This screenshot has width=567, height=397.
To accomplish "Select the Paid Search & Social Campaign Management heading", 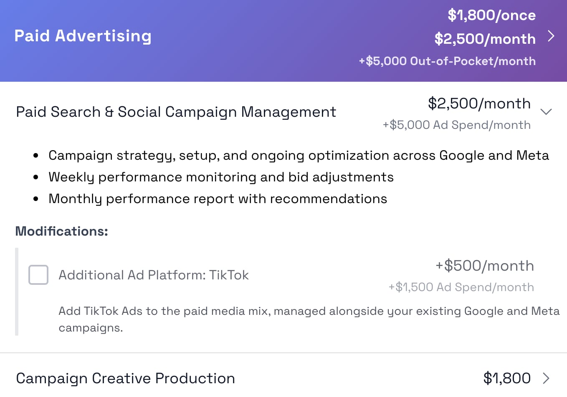I will [176, 112].
